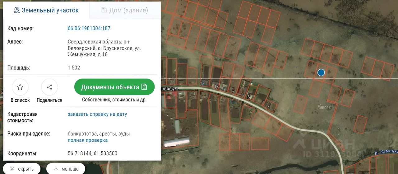398x174 pixels.
Task: Select the Земельный участок tab
Action: tap(46, 10)
